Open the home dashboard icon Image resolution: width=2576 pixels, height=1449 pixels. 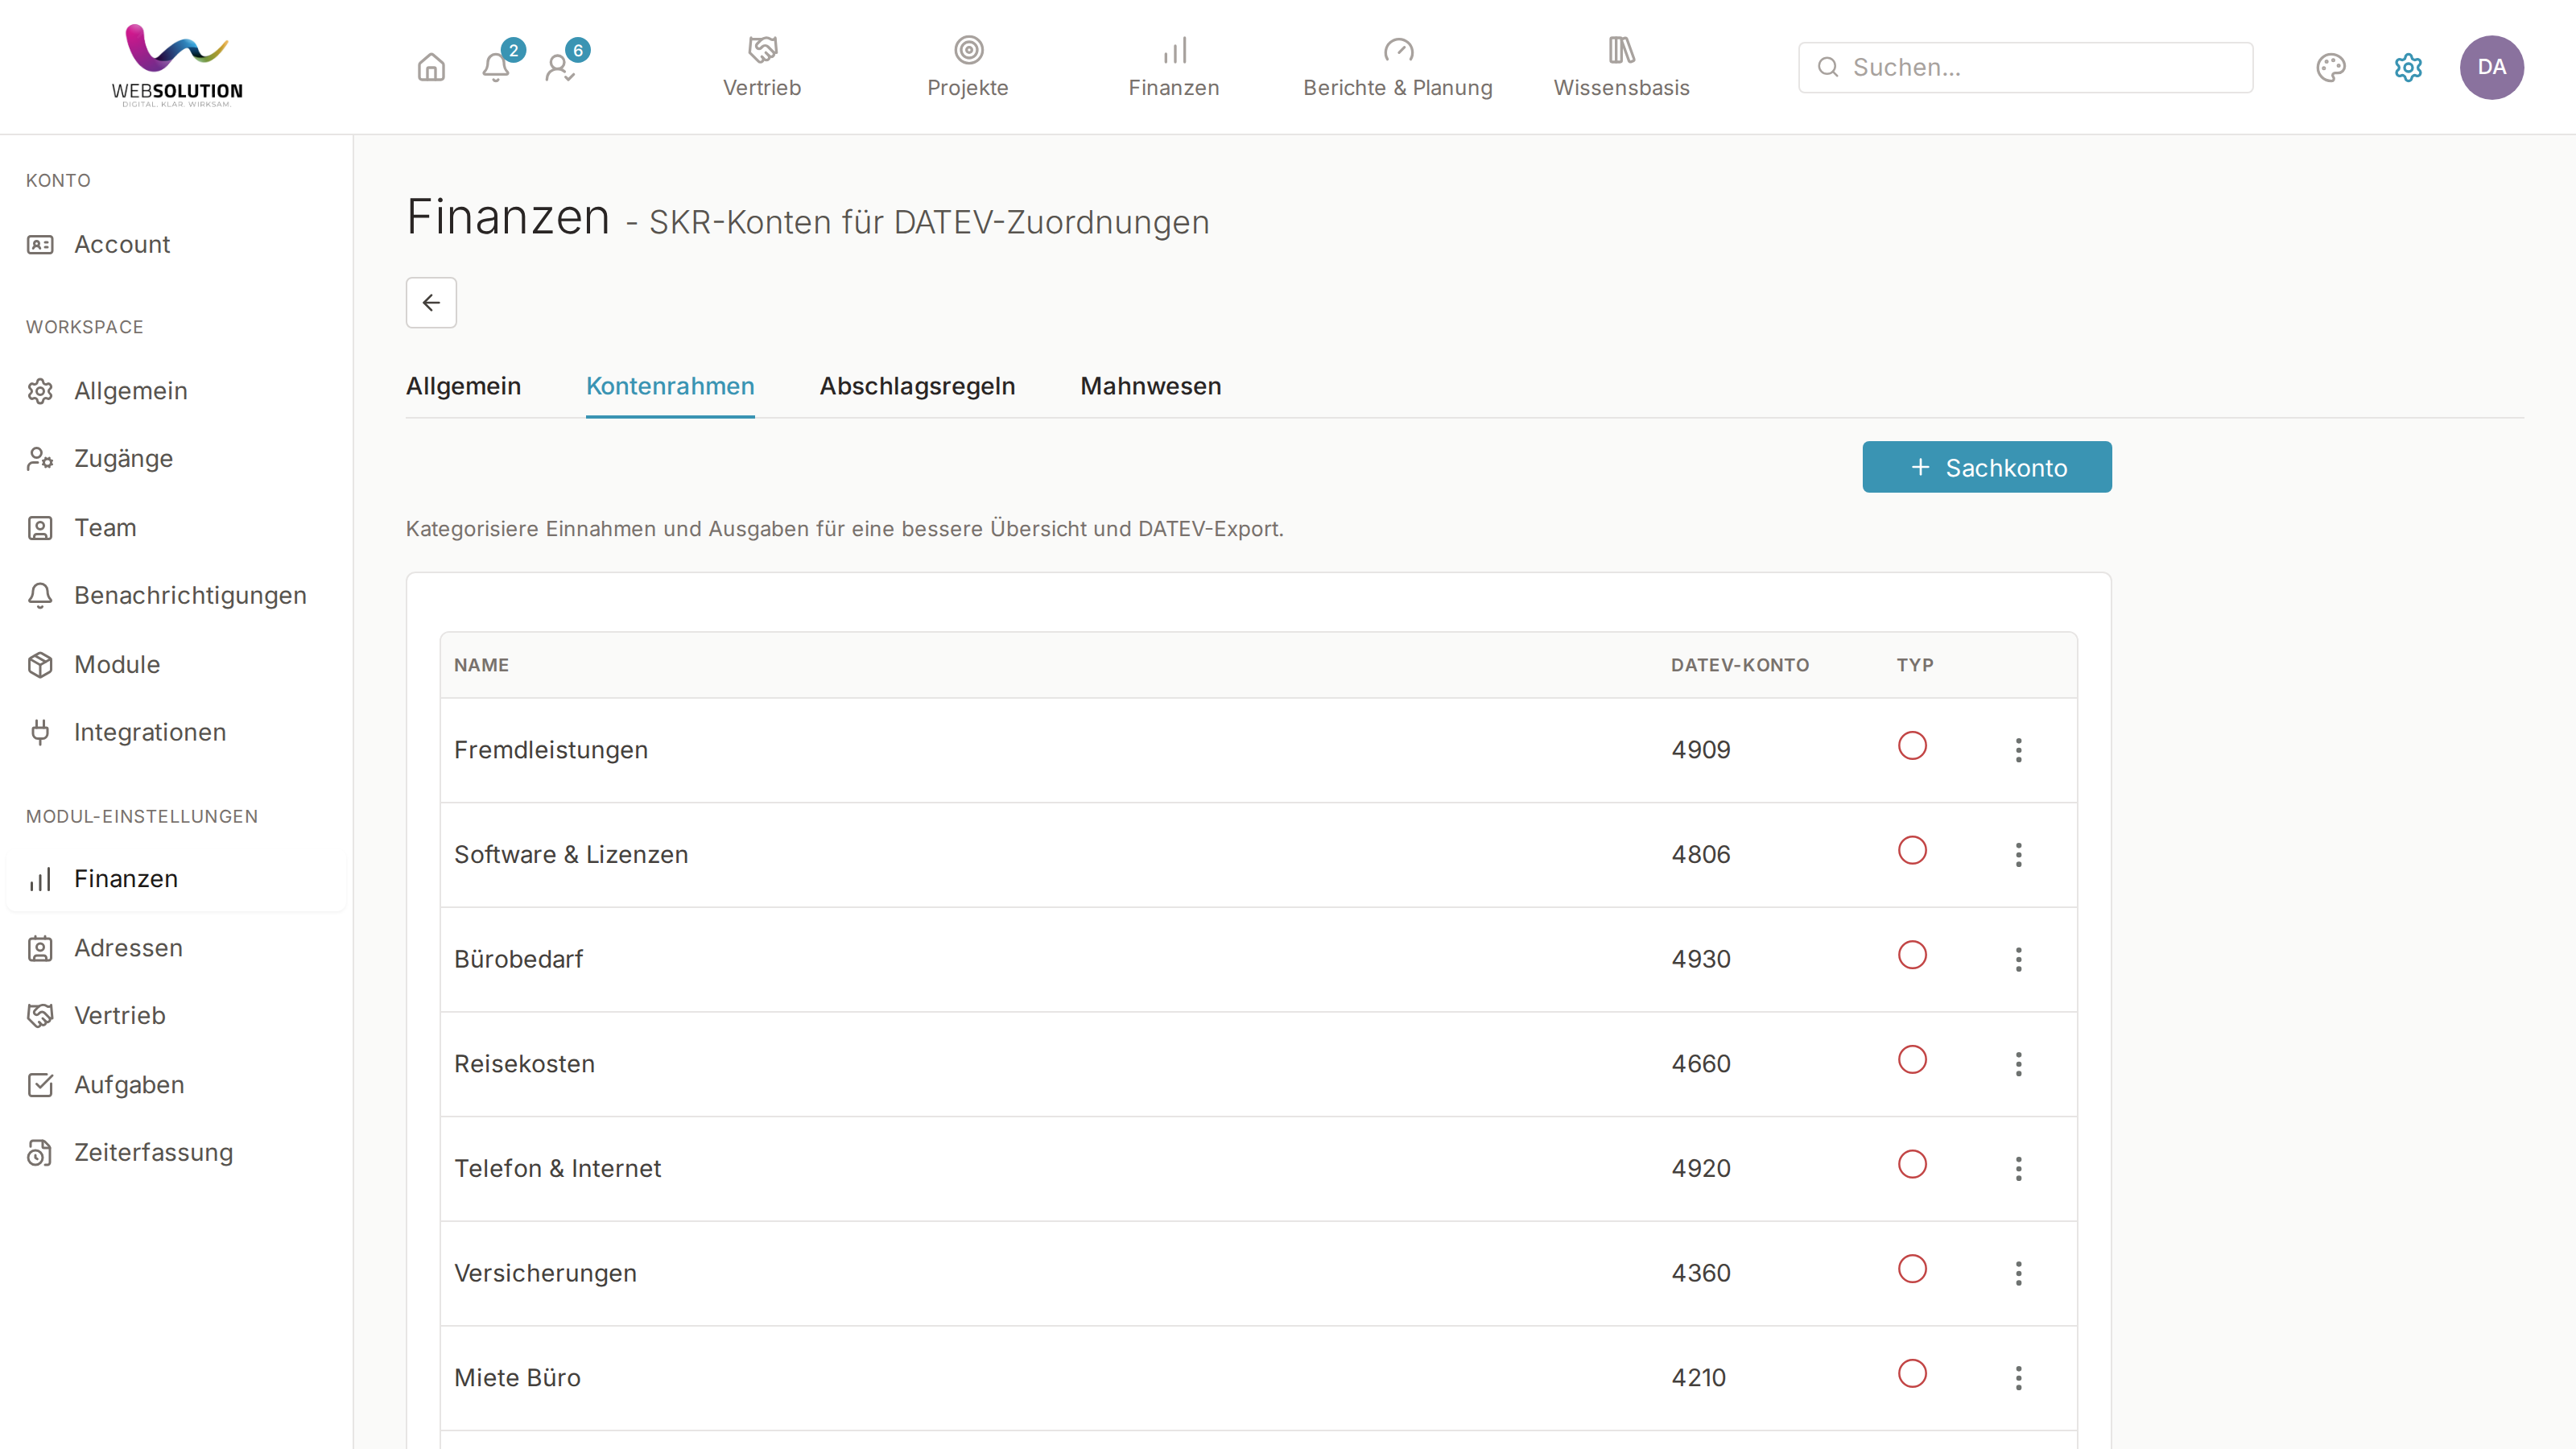pos(431,67)
